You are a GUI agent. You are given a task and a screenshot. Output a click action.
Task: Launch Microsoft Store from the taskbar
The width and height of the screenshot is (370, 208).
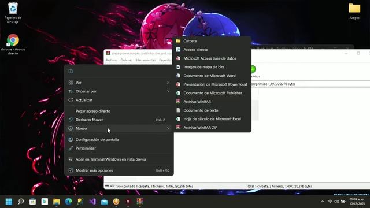click(32, 202)
